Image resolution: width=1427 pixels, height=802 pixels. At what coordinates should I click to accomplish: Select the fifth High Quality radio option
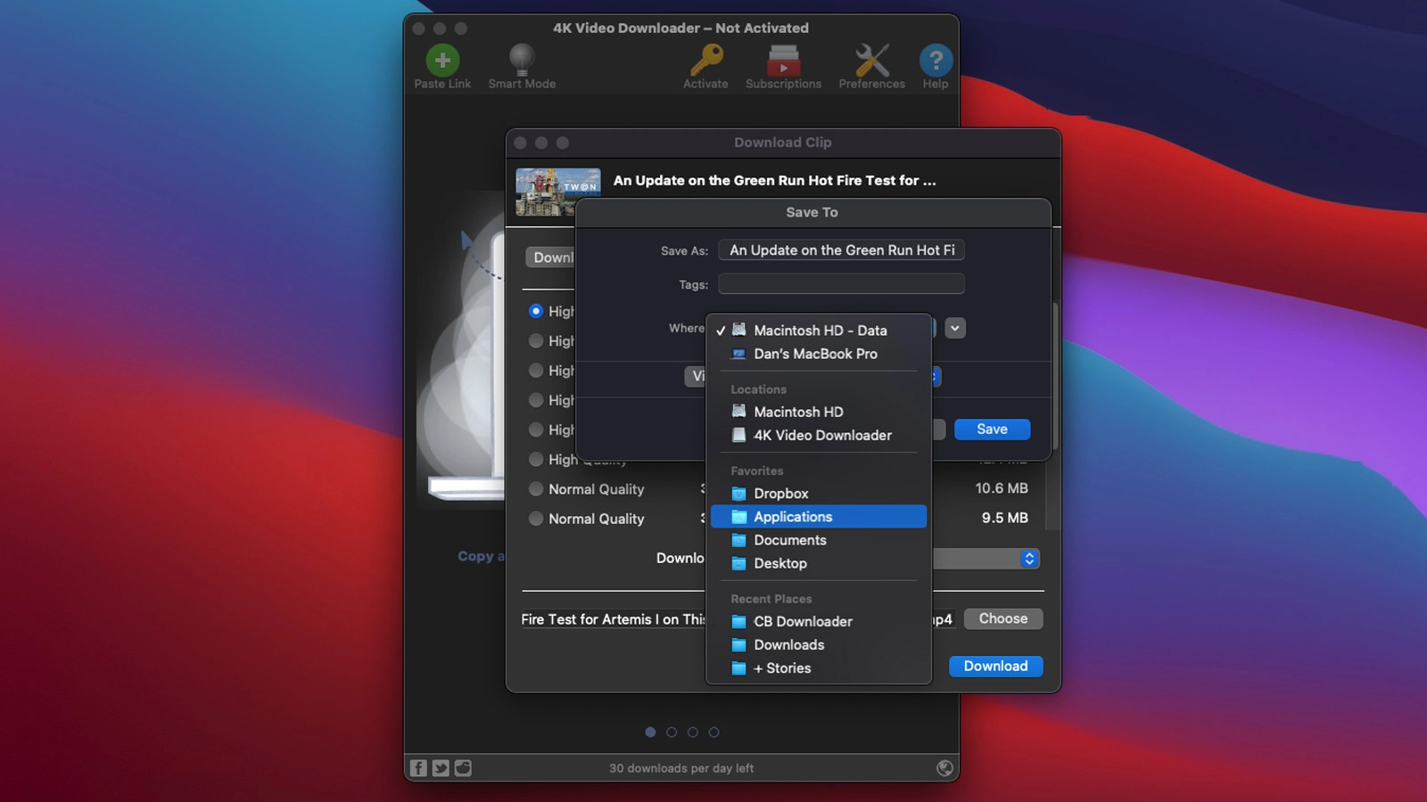coord(536,430)
